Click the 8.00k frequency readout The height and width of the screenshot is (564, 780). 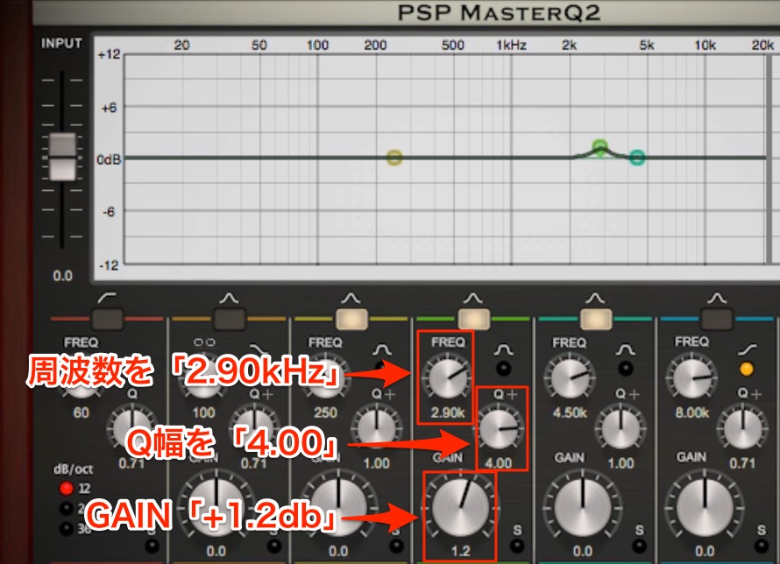692,412
